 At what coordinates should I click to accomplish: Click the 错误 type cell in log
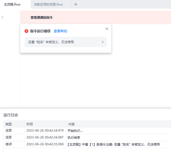pyautogui.click(x=9, y=144)
